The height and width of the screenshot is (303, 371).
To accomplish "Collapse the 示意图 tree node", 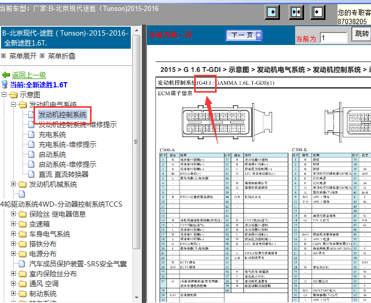I will point(4,94).
